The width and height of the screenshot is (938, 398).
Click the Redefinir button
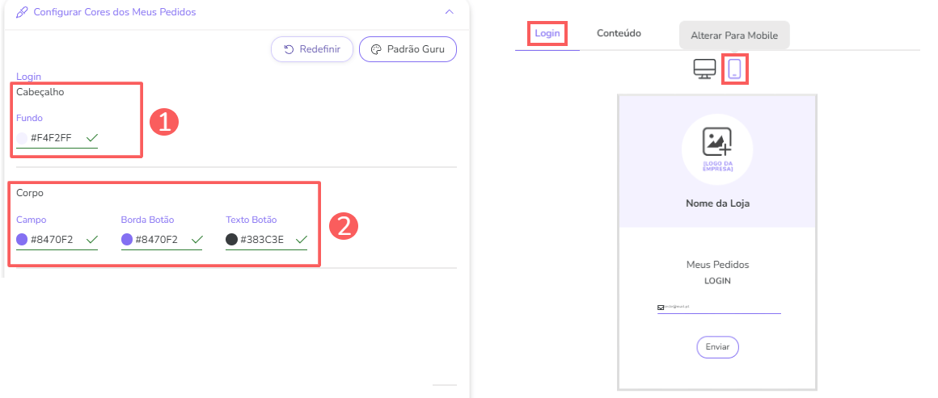[x=311, y=49]
